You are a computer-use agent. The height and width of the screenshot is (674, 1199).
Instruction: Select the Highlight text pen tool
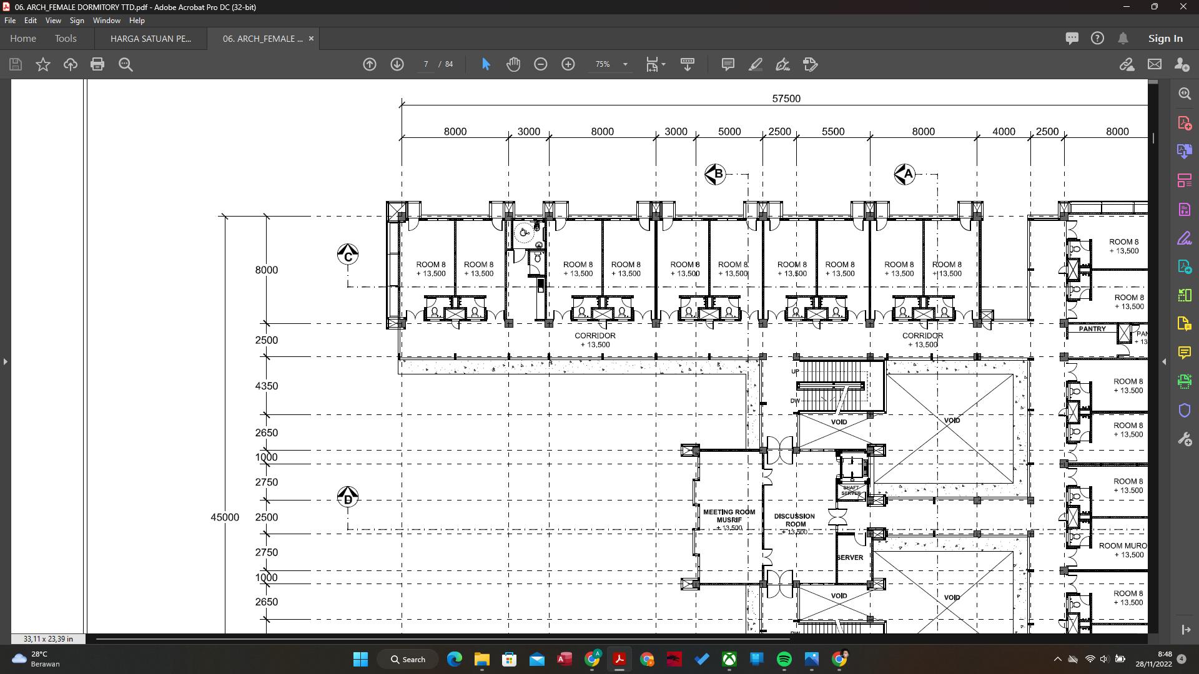[x=755, y=64]
